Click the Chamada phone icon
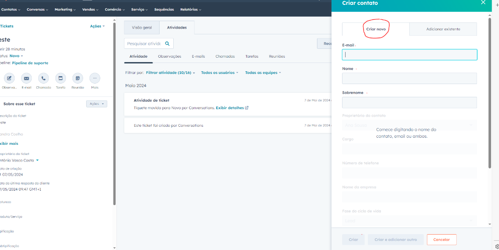Image resolution: width=499 pixels, height=250 pixels. tap(43, 78)
